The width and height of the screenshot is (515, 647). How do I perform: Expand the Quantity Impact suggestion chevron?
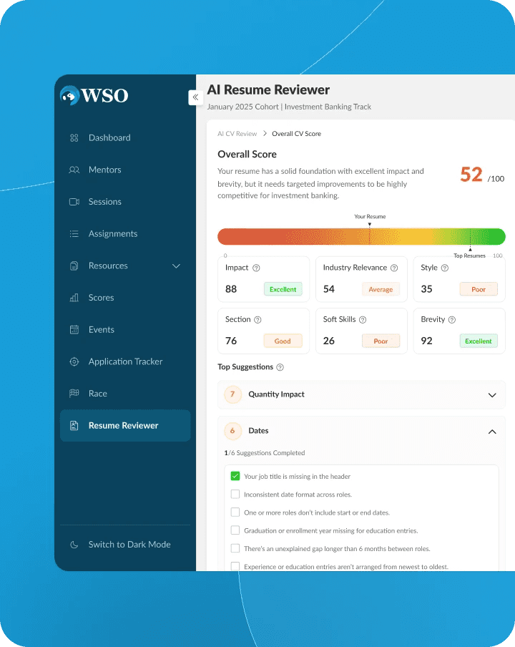(x=492, y=395)
